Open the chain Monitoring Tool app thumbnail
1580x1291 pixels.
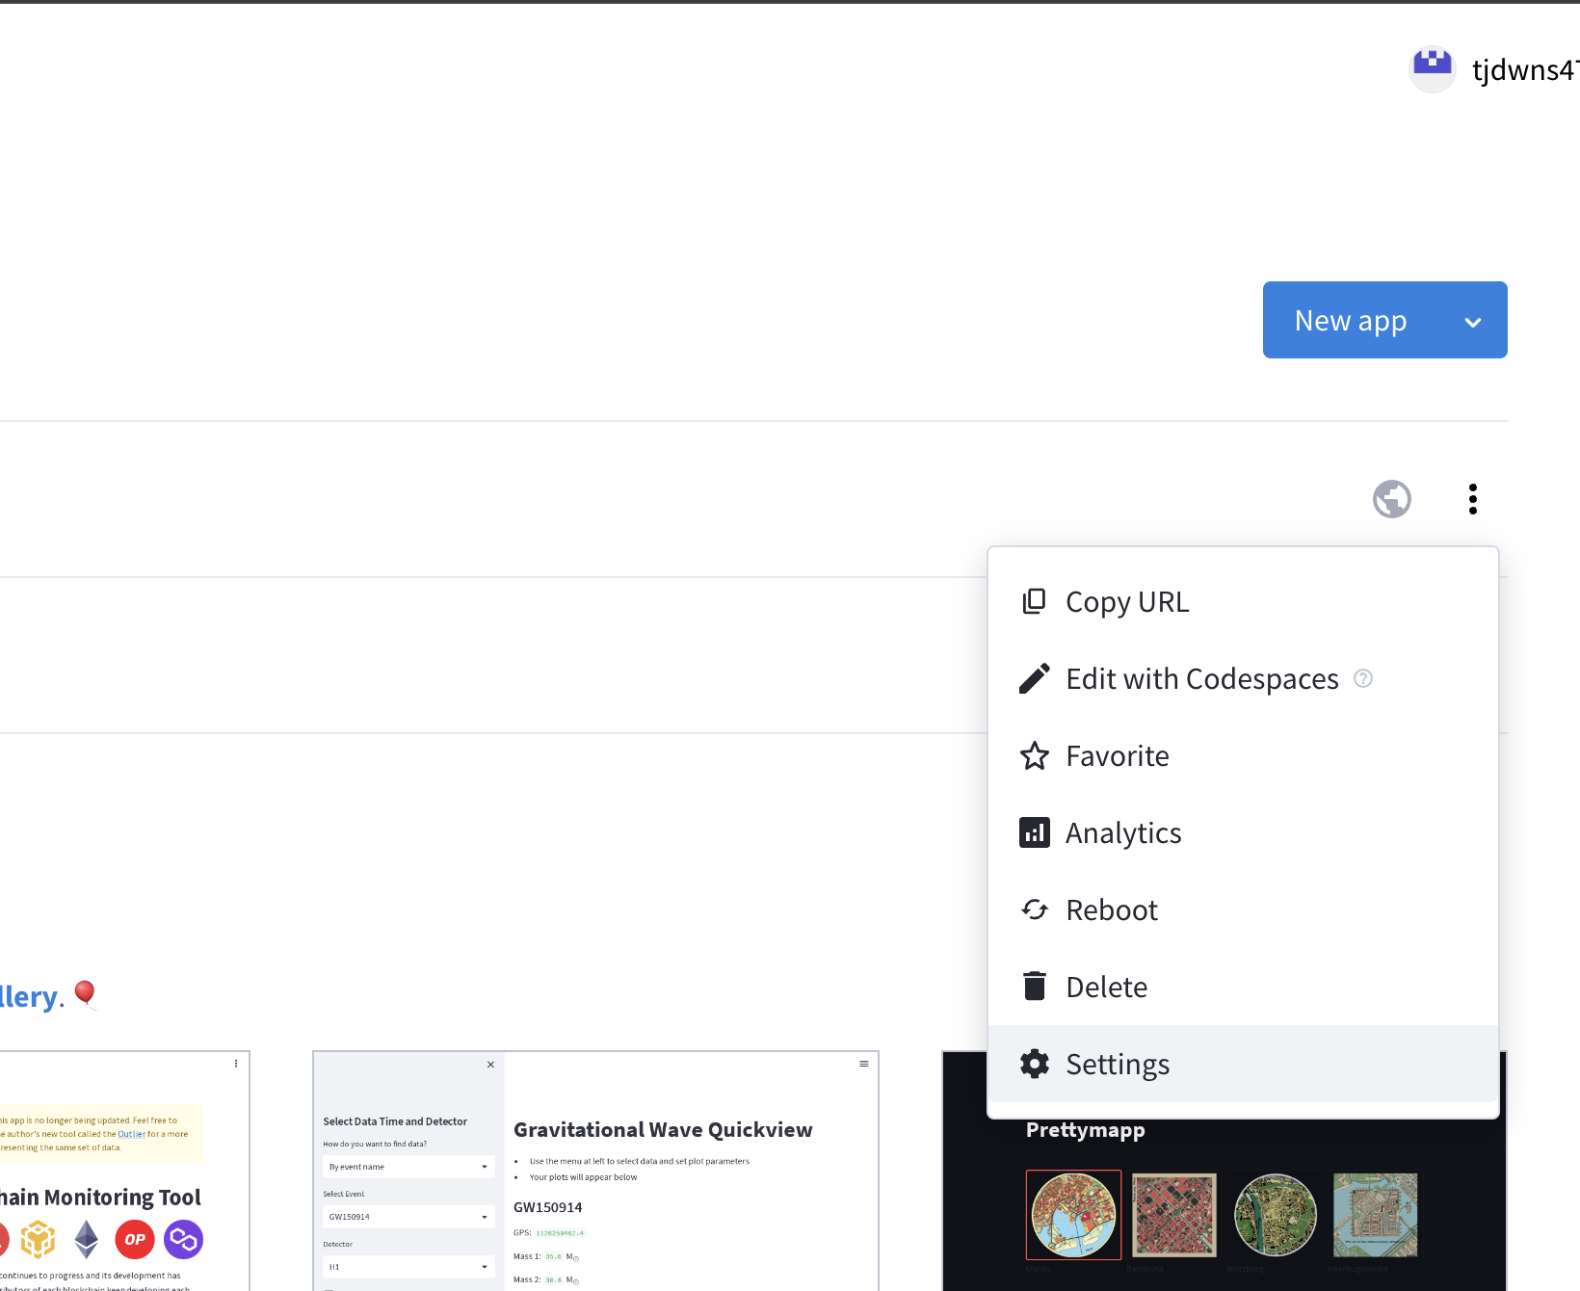click(x=124, y=1171)
